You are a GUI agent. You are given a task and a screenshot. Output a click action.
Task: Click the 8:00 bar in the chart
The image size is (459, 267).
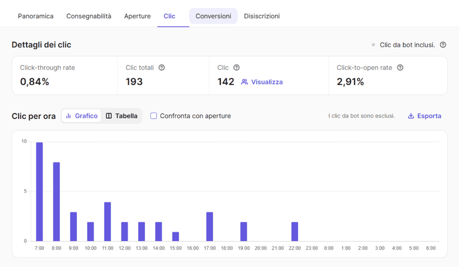(x=56, y=202)
